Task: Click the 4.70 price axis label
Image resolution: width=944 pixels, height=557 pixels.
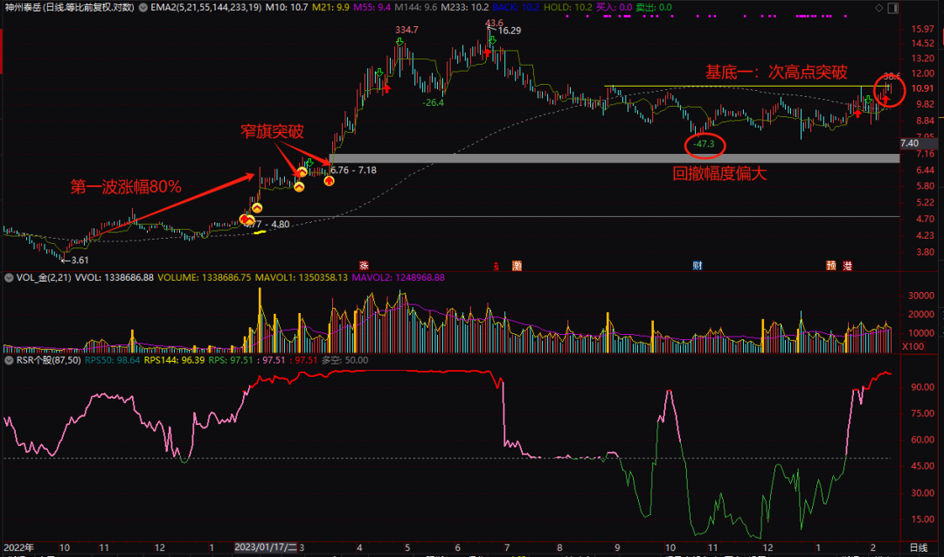Action: pyautogui.click(x=926, y=219)
